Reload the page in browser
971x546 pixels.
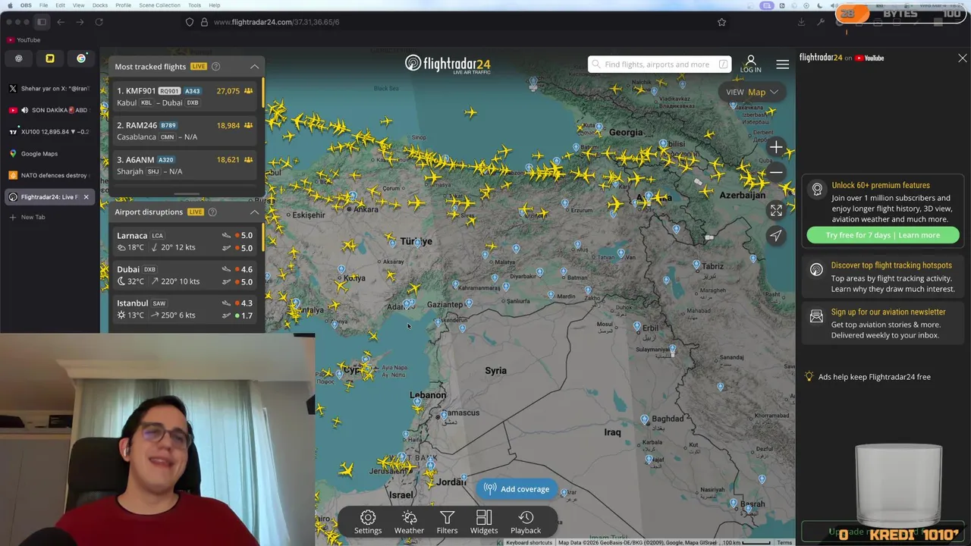(99, 22)
